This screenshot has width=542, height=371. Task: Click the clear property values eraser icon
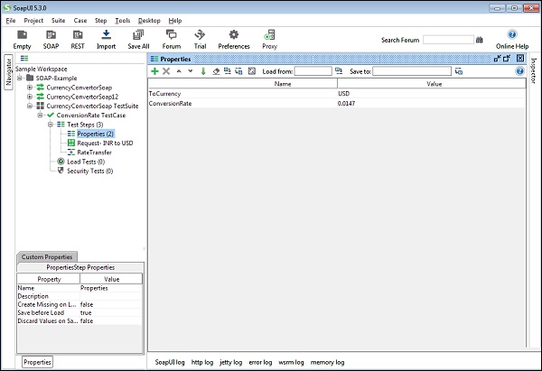(216, 71)
